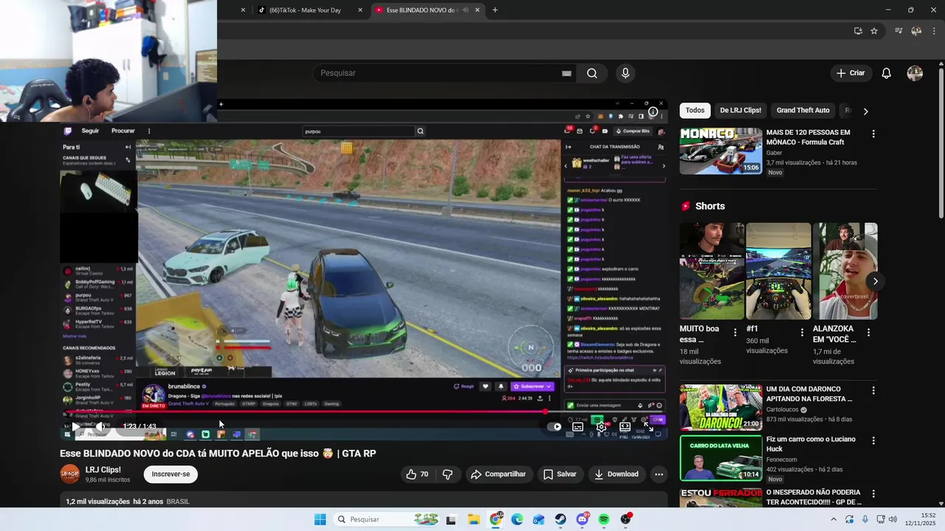Open options for Fiz um carro video
945x531 pixels.
[873, 441]
